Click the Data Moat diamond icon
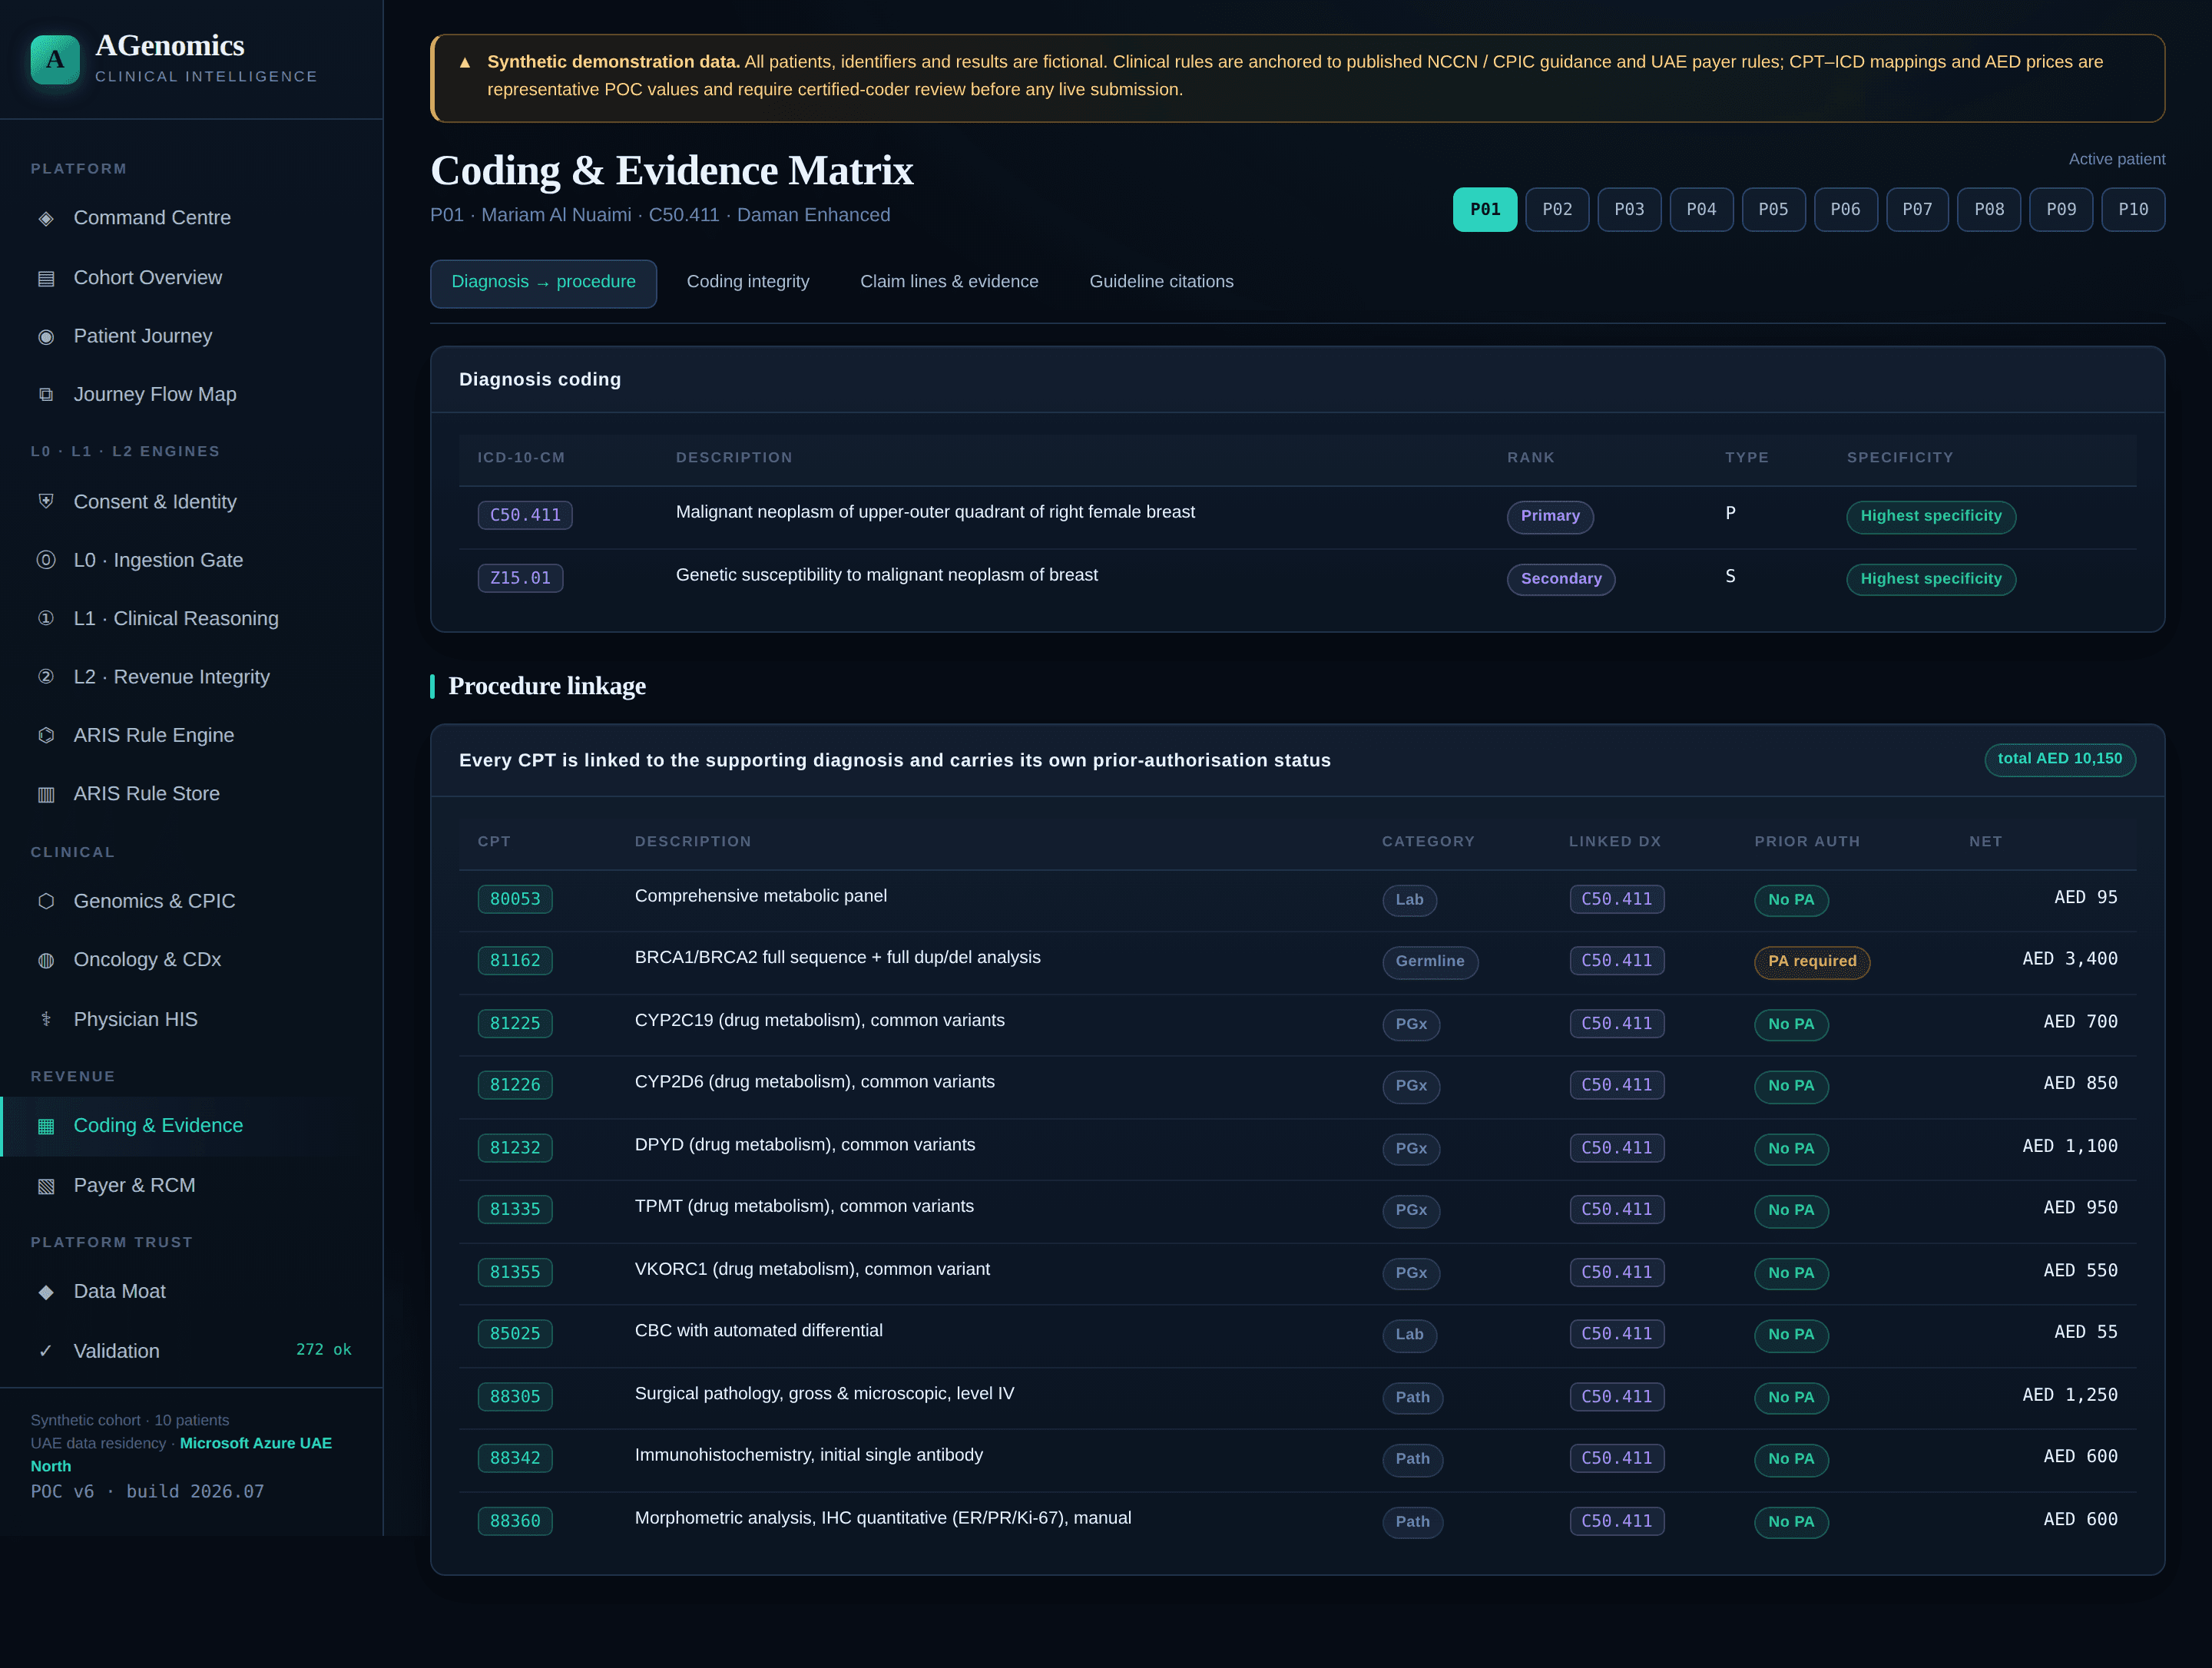 (46, 1292)
